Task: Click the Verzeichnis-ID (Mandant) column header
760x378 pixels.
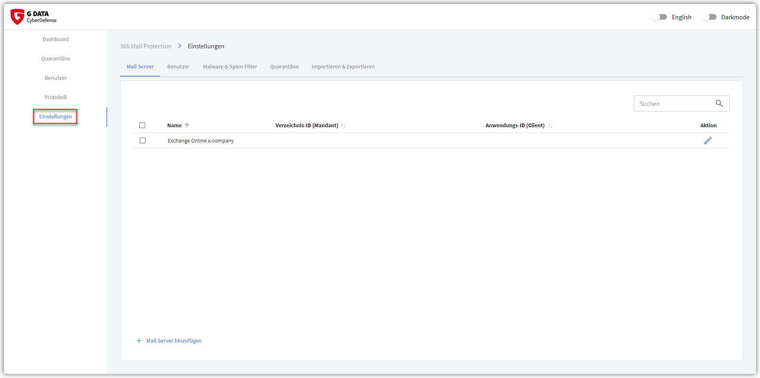Action: pos(307,125)
